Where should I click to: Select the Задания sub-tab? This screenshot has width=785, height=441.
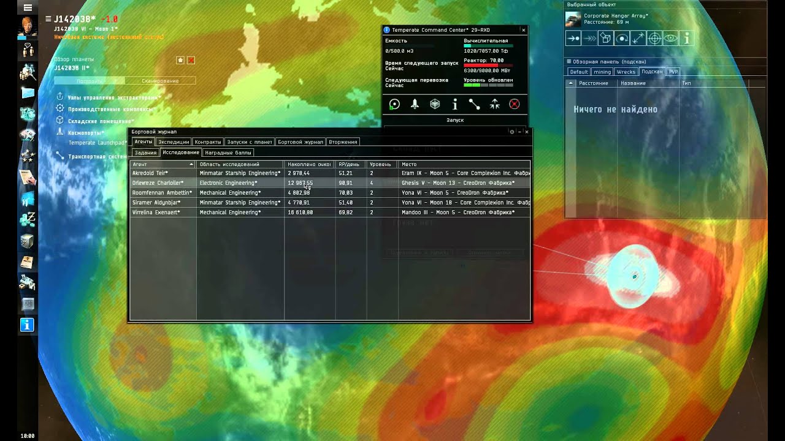(x=146, y=153)
